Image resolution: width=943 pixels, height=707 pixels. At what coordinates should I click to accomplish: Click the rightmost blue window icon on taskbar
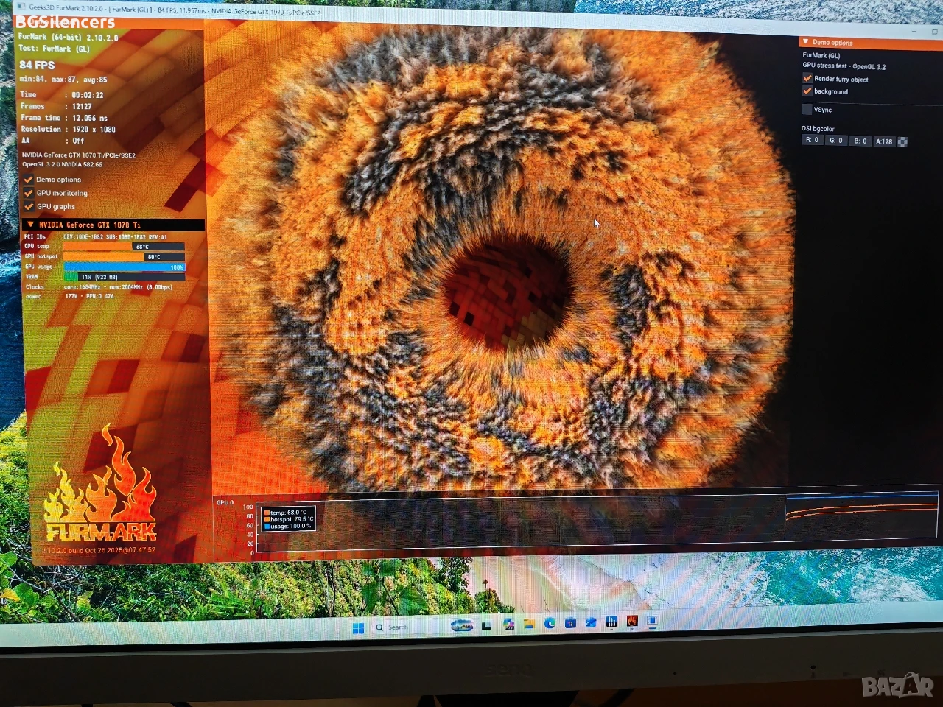tap(652, 621)
